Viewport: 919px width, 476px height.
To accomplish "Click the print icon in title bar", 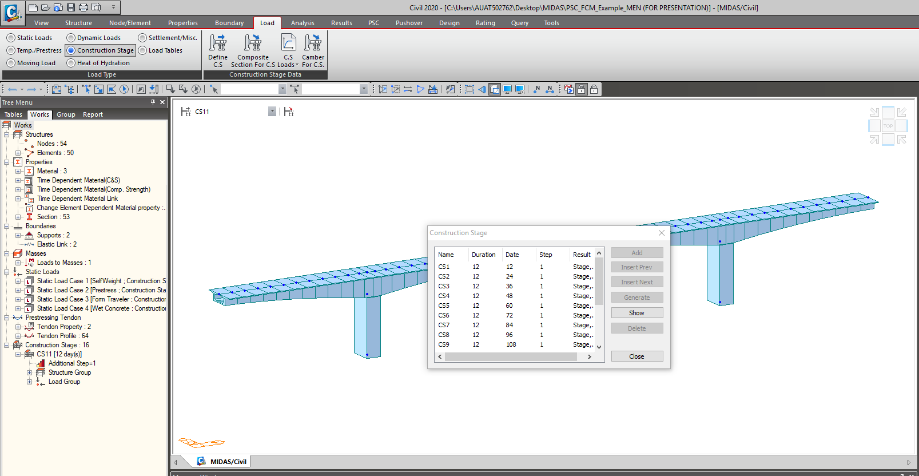I will (x=83, y=7).
